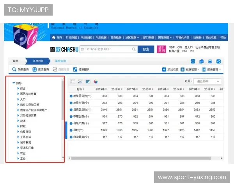Open the 报表管理 dropdown
Image resolution: width=234 pixels, height=187 pixels.
click(211, 69)
